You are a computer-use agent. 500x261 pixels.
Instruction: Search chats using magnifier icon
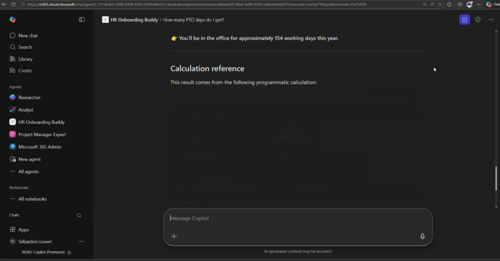coord(79,216)
